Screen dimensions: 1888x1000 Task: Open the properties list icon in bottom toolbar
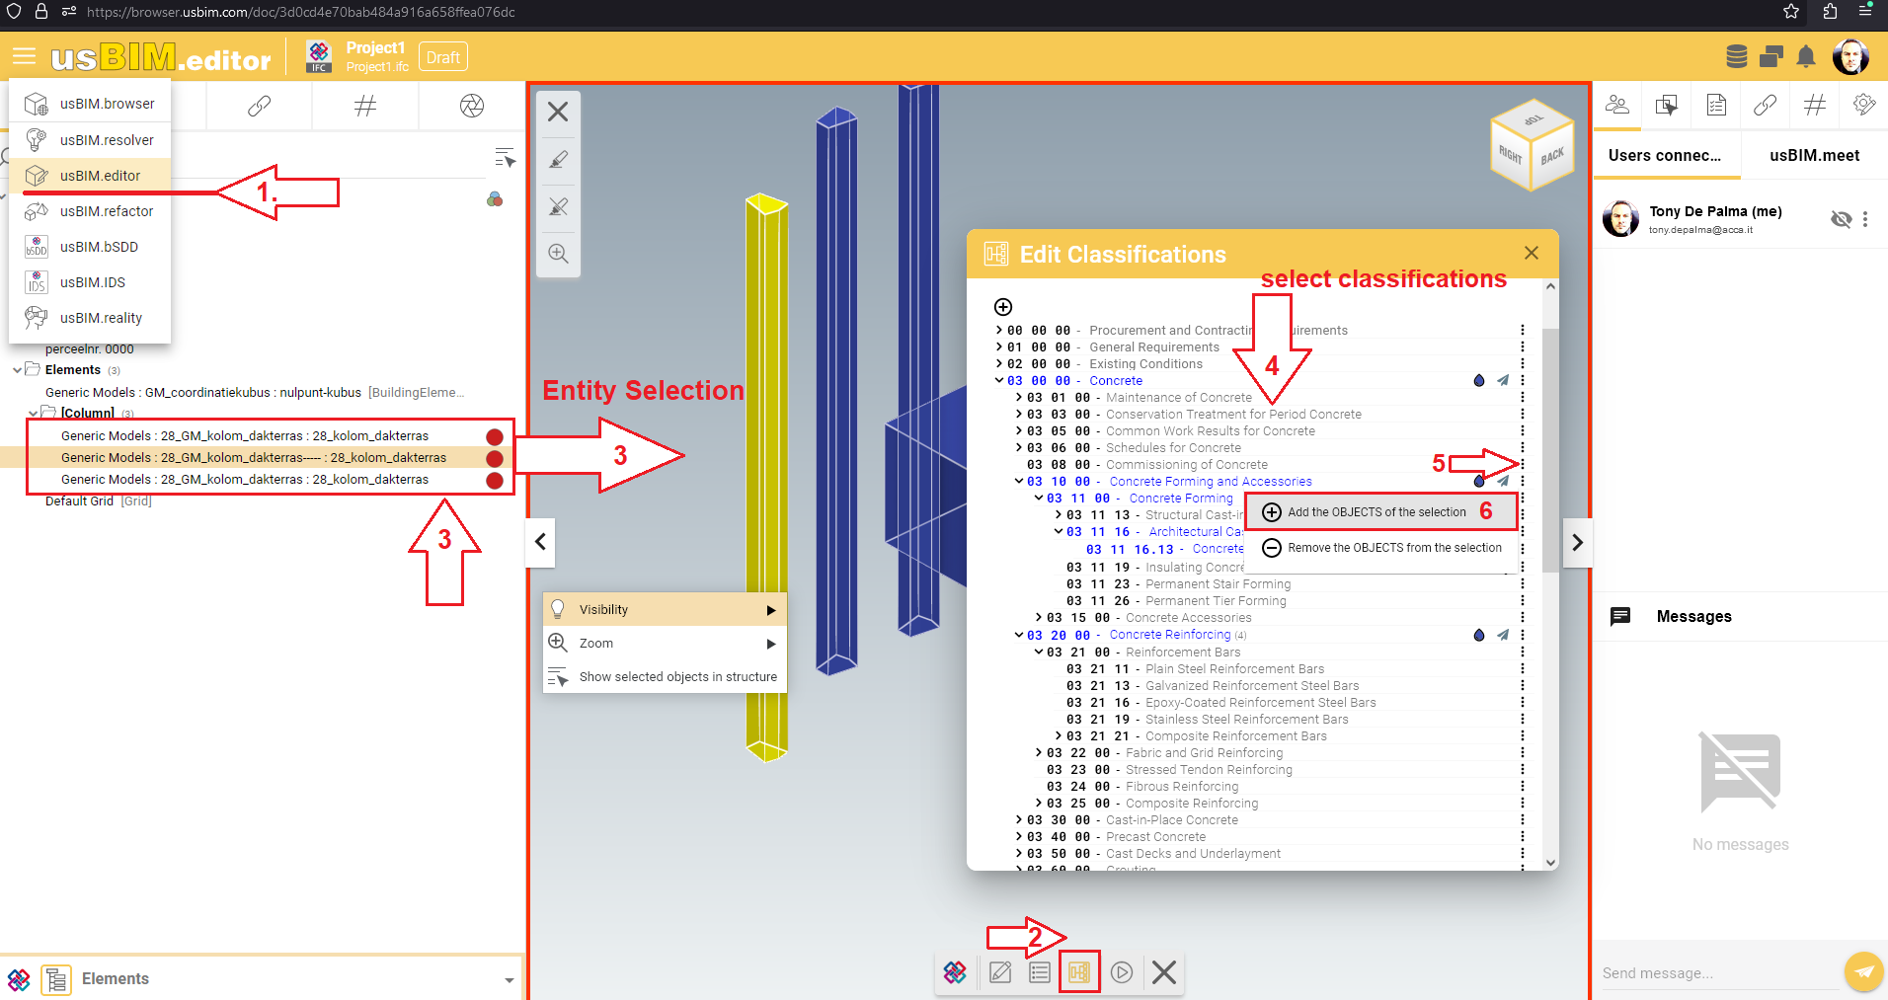[1040, 972]
